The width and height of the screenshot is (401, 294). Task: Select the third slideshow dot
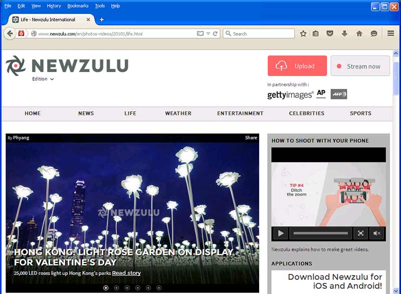[127, 288]
